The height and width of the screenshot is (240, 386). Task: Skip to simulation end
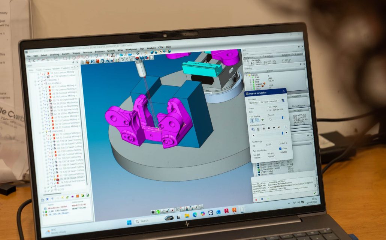pos(279,127)
